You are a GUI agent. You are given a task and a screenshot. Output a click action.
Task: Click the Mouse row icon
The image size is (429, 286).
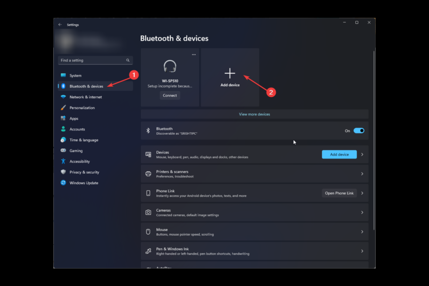148,232
